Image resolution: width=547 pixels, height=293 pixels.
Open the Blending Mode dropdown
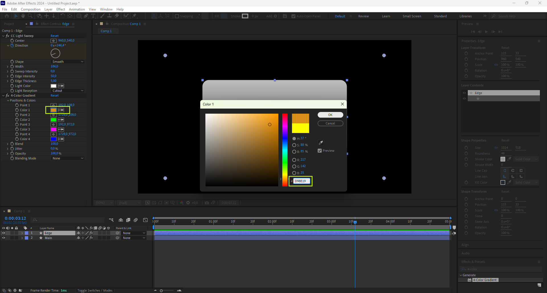[68, 158]
